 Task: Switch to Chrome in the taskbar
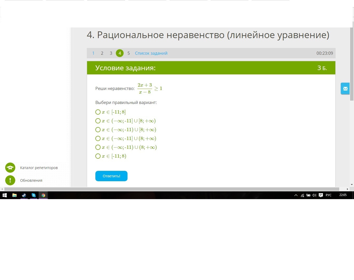pos(43,195)
